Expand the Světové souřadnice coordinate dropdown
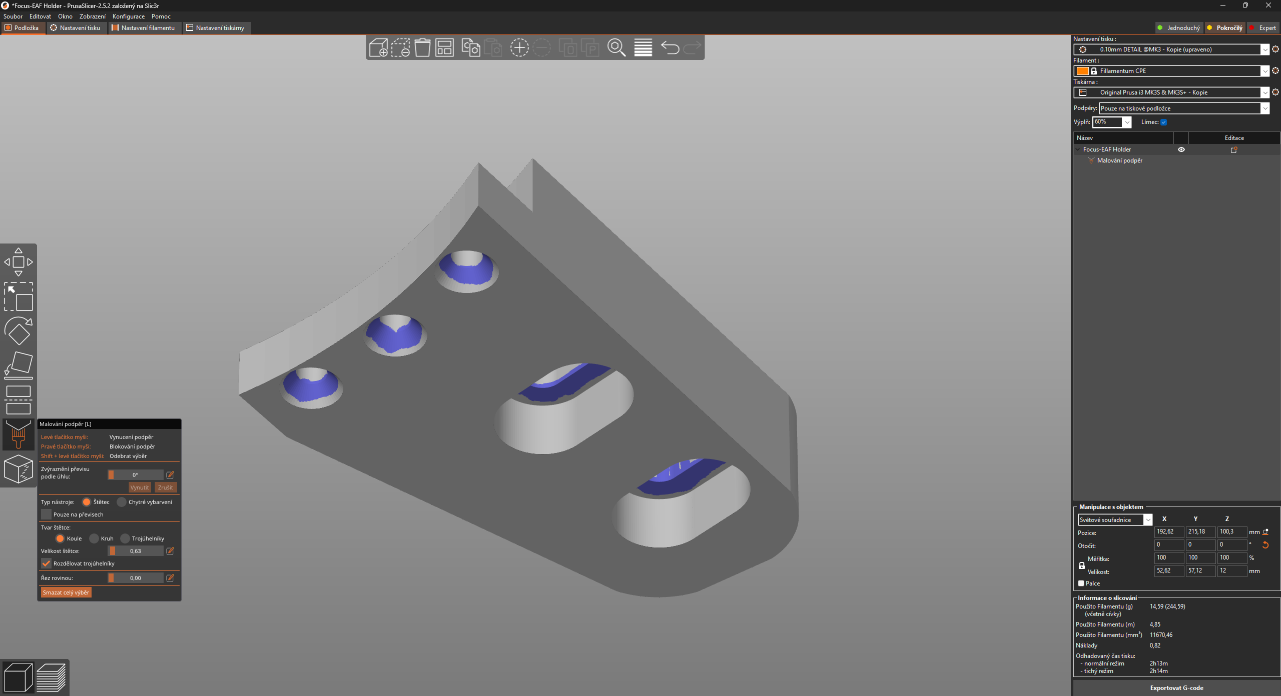 pos(1148,520)
